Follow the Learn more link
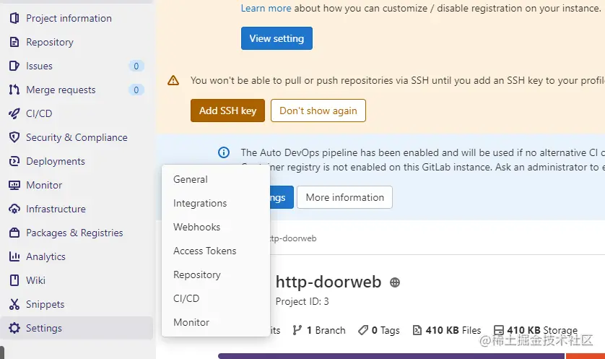Viewport: 605px width, 359px height. [x=266, y=8]
